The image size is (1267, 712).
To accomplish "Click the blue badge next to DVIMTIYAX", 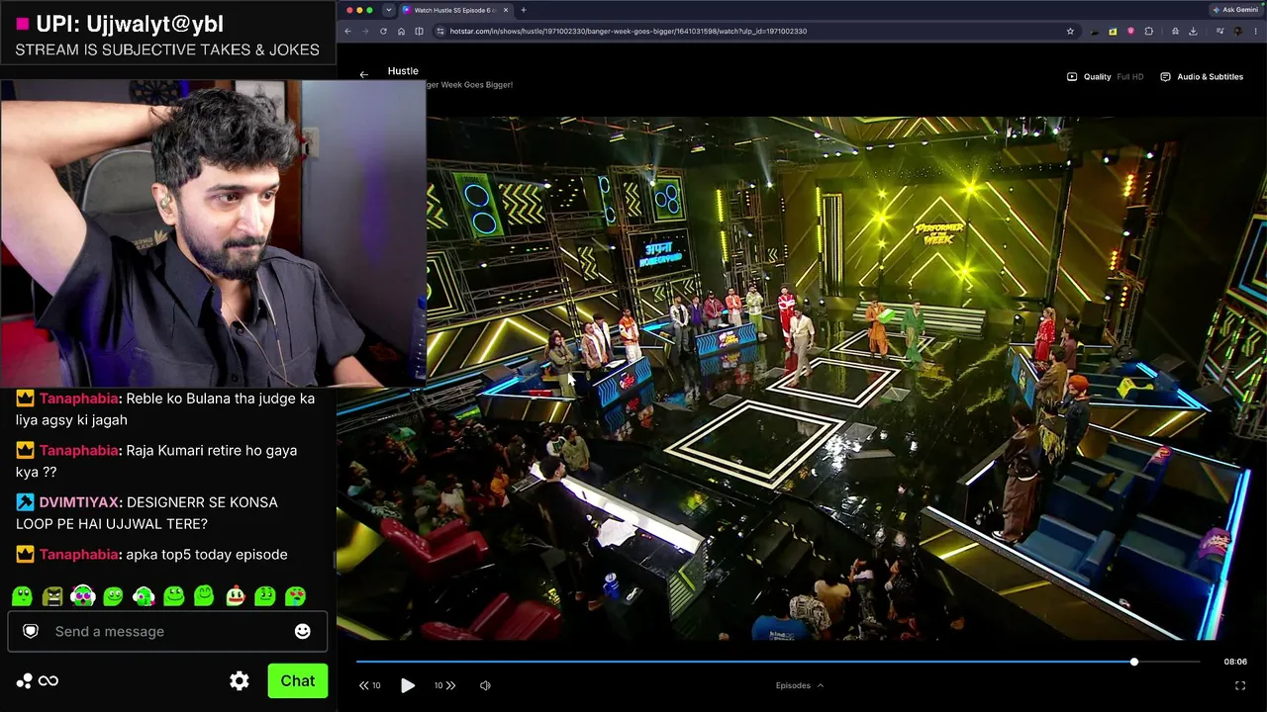I will [25, 502].
